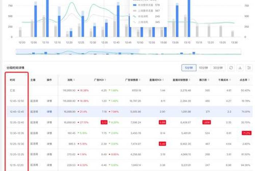Image resolution: width=255 pixels, height=171 pixels.
Task: Click the download icon above the table
Action: 240,68
